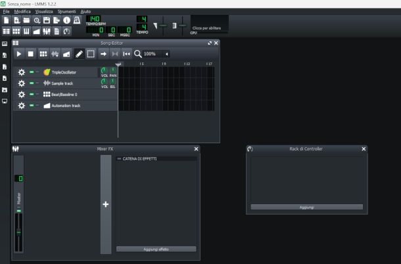Show the Beat+Bassline Editor from main toolbar
The height and width of the screenshot is (264, 401).
(x=16, y=31)
